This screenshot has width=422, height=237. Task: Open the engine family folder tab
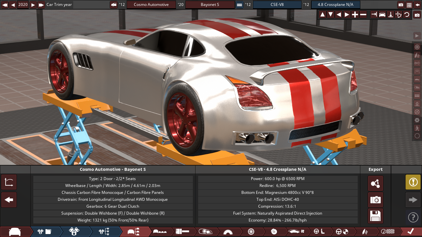point(45,231)
